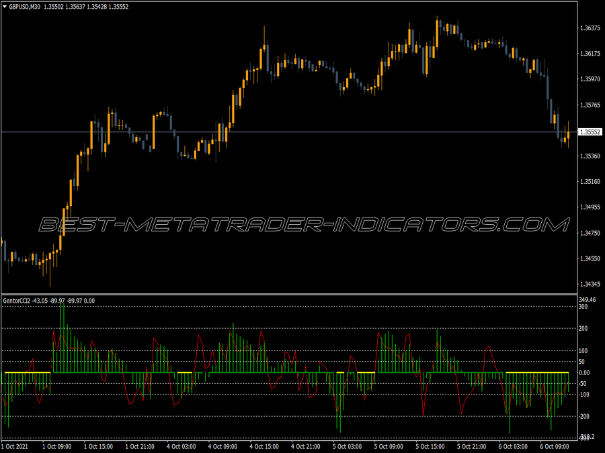Select the current price label 1.35552
Viewport: 605px width, 453px height.
click(590, 132)
